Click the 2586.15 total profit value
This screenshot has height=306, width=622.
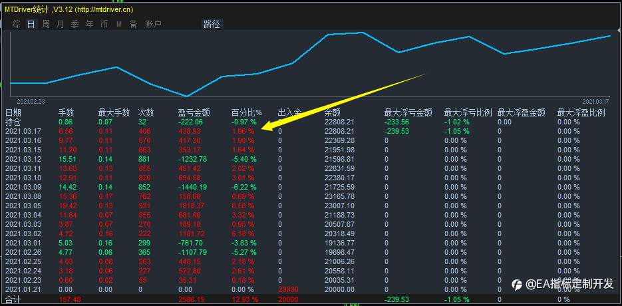click(x=192, y=299)
